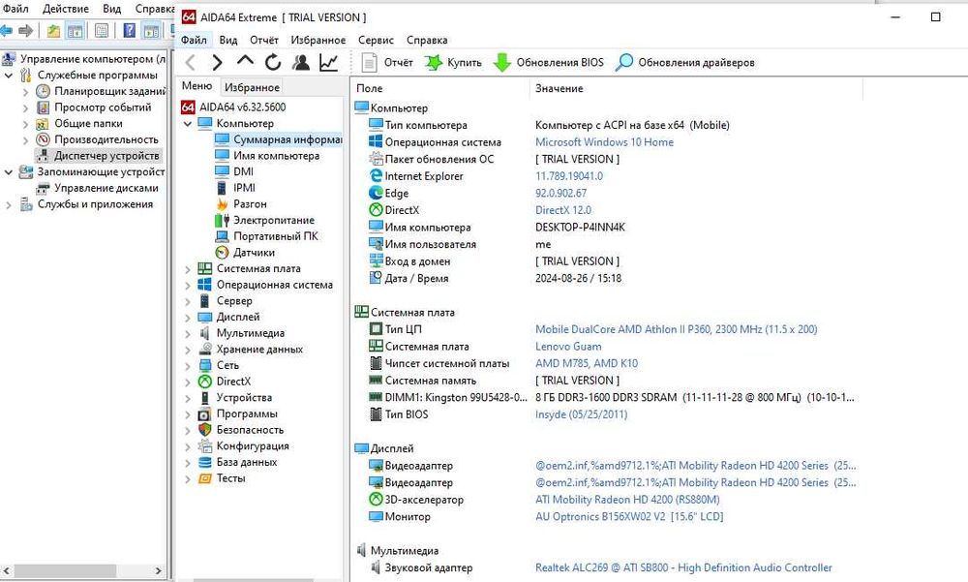Open the AIDA64 Вид menu
Image resolution: width=968 pixels, height=582 pixels.
pos(227,40)
